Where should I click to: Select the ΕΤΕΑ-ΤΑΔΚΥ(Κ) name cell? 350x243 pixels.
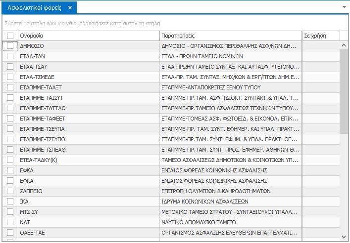[89, 160]
